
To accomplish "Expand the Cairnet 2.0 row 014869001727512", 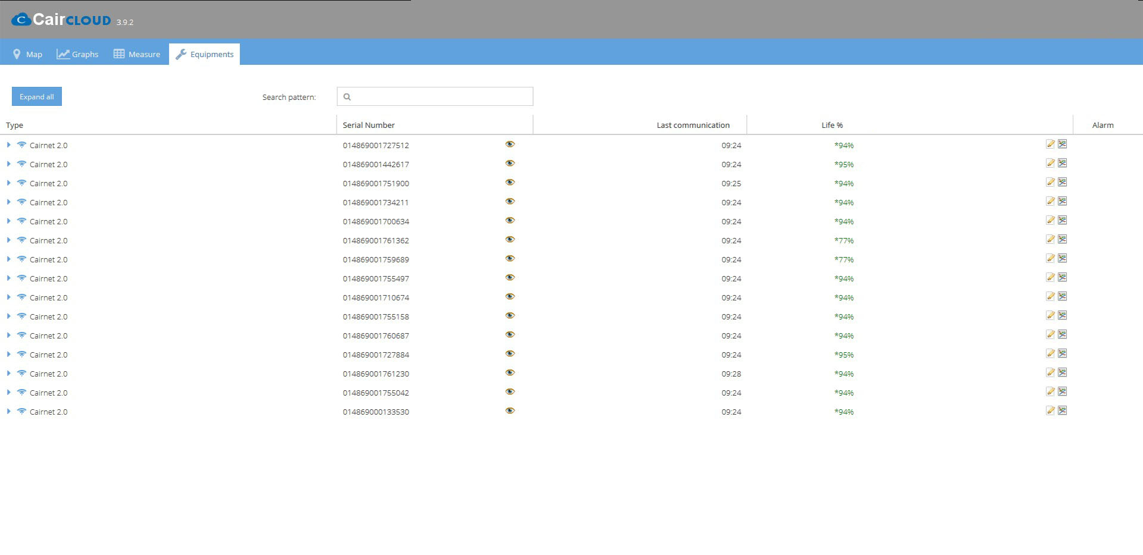I will [x=8, y=145].
